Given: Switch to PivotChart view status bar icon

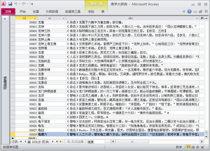Looking at the screenshot, I should (198, 147).
